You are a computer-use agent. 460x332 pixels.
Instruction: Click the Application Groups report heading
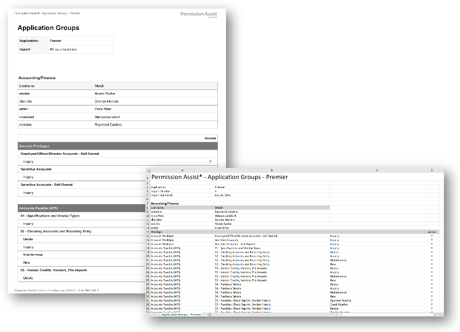point(48,28)
